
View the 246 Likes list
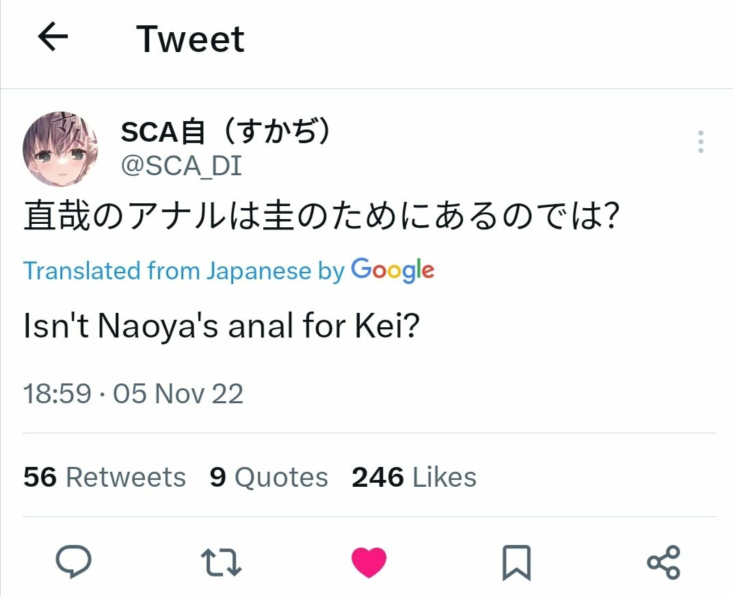pyautogui.click(x=414, y=477)
